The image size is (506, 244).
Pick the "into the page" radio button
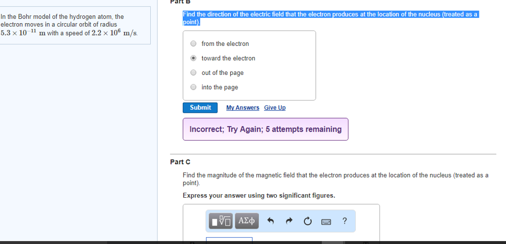194,87
